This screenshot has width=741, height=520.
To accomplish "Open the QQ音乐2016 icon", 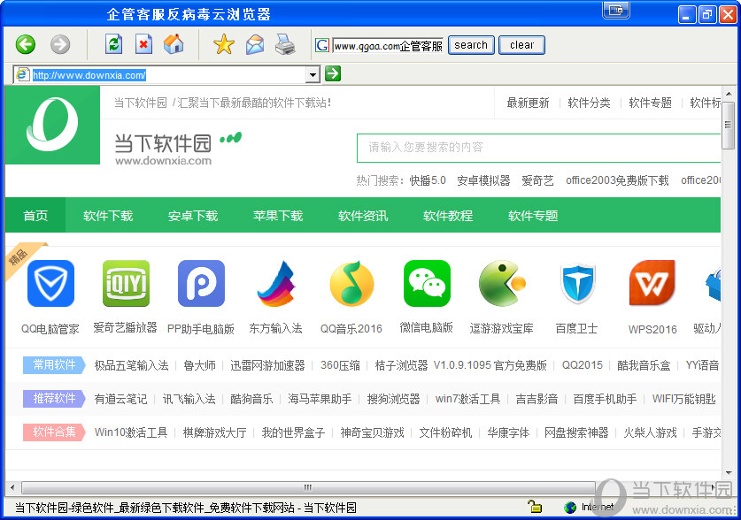I will tap(351, 283).
